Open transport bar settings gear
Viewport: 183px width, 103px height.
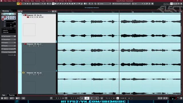181,98
